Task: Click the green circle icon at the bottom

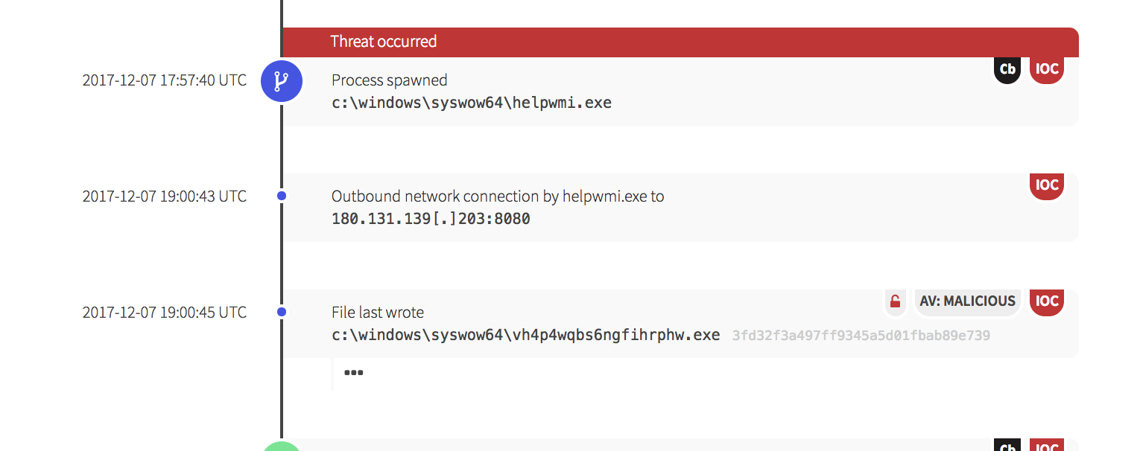Action: pos(281,445)
